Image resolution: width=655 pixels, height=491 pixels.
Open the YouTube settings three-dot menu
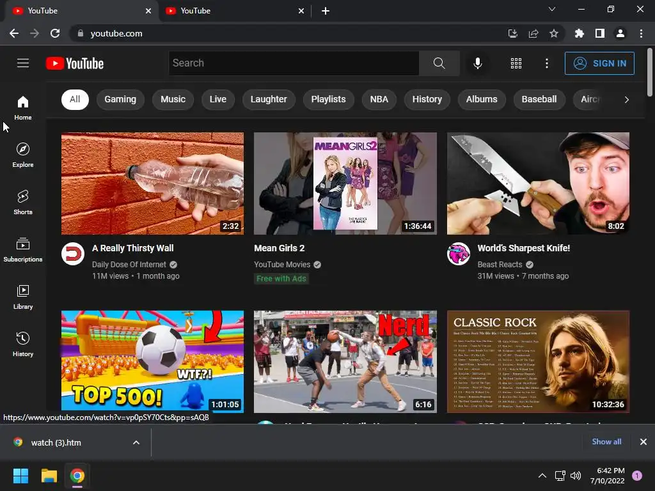546,63
